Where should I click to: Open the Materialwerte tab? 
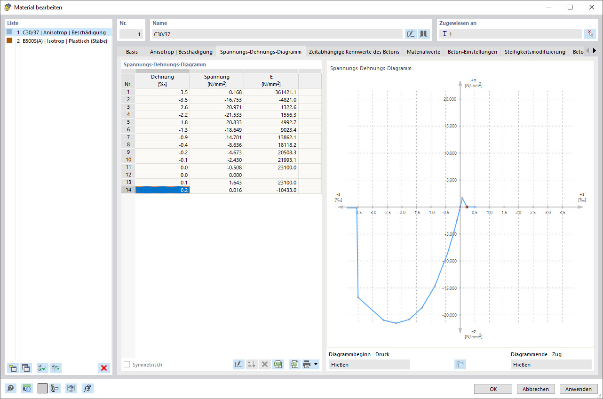[424, 52]
